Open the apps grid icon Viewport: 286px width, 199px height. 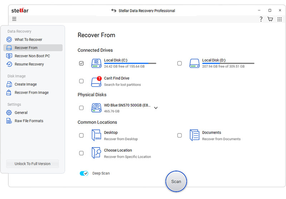[280, 19]
